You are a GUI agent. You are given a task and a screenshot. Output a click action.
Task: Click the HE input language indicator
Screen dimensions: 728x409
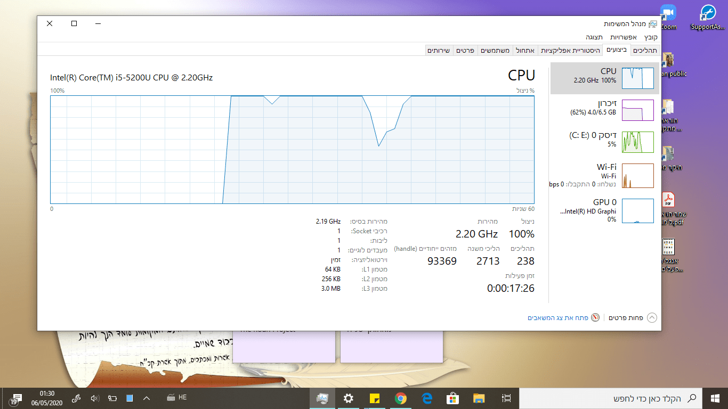click(x=182, y=397)
